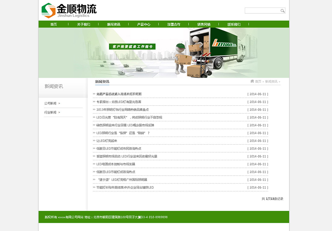The image size is (332, 231).
Task: Click the 客户需要就是工作指令 banner slogan
Action: 132,46
